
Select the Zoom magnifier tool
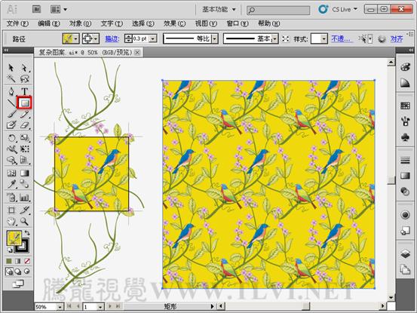[x=24, y=221]
